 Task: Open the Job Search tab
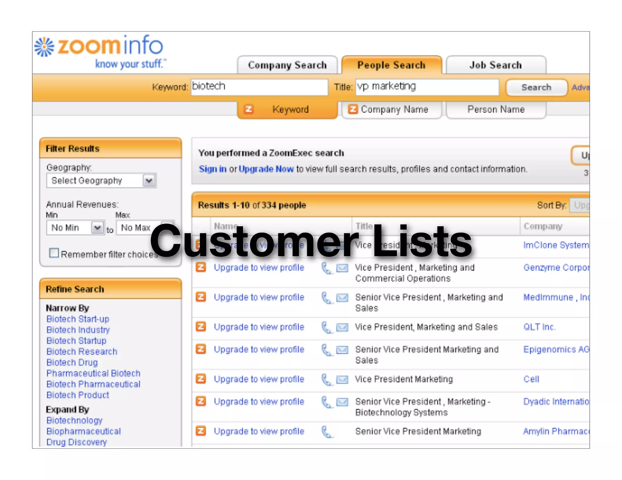(495, 65)
